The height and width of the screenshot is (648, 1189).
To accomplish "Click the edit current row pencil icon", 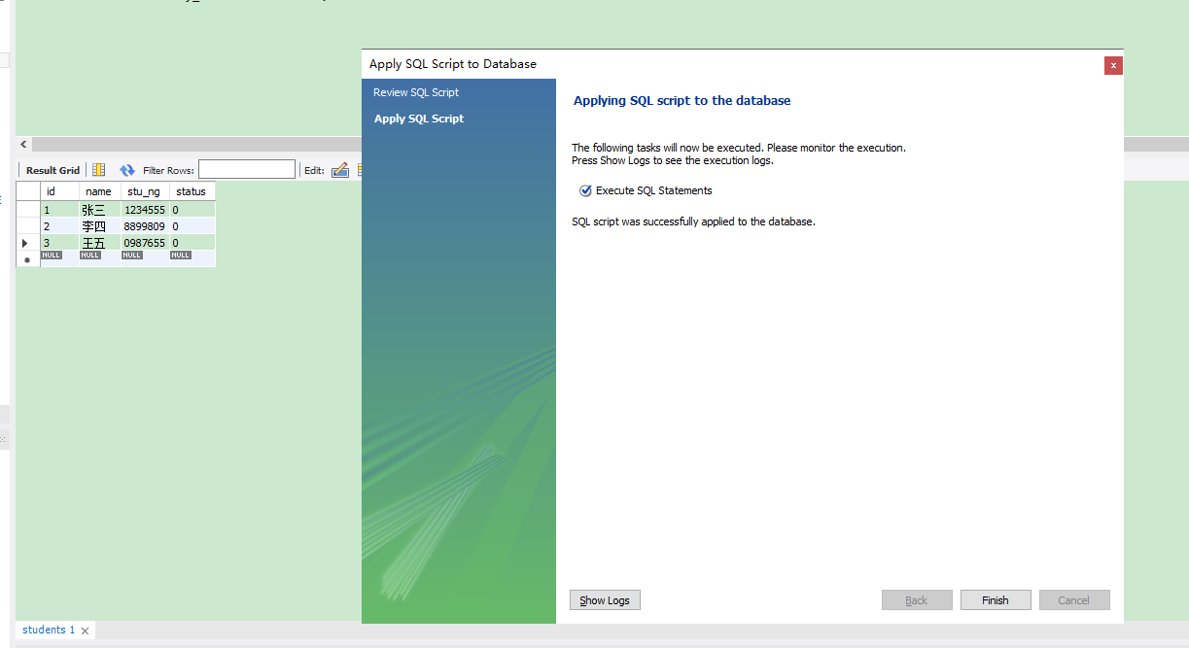I will click(x=339, y=170).
